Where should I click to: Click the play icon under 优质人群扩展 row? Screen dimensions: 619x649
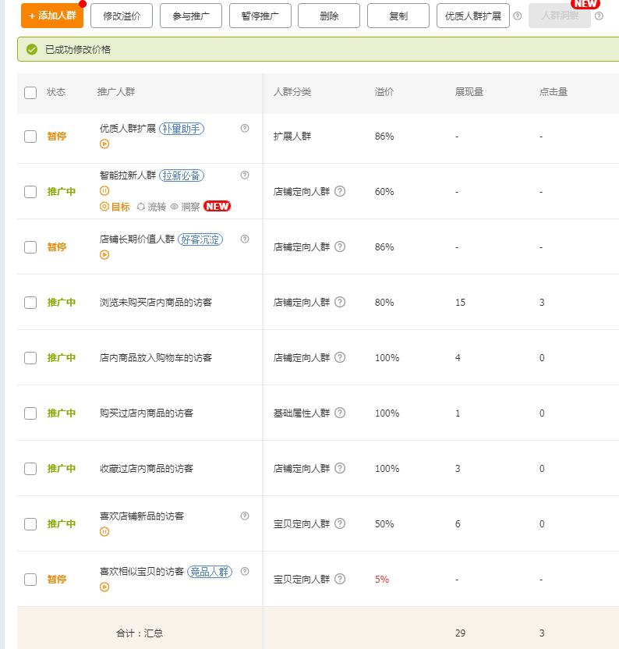[x=104, y=144]
